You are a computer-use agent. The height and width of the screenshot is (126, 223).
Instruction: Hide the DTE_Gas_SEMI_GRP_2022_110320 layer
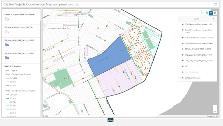(182, 61)
